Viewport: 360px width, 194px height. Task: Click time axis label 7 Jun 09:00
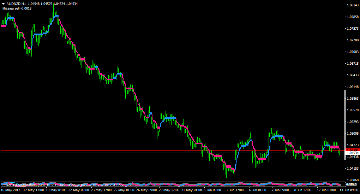tap(280, 190)
